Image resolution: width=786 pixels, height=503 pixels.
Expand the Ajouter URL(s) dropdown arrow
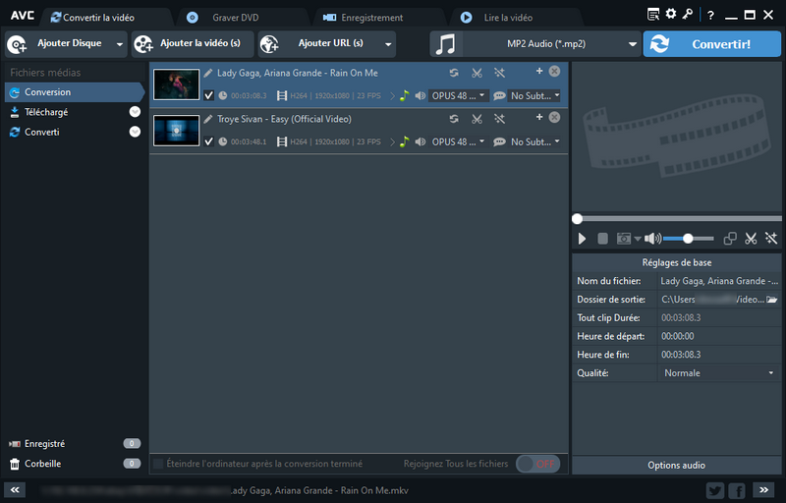tap(388, 44)
